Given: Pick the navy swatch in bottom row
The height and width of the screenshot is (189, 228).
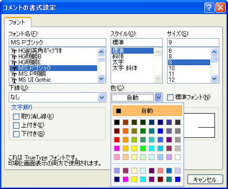Looking at the screenshot, I should [x=117, y=179].
